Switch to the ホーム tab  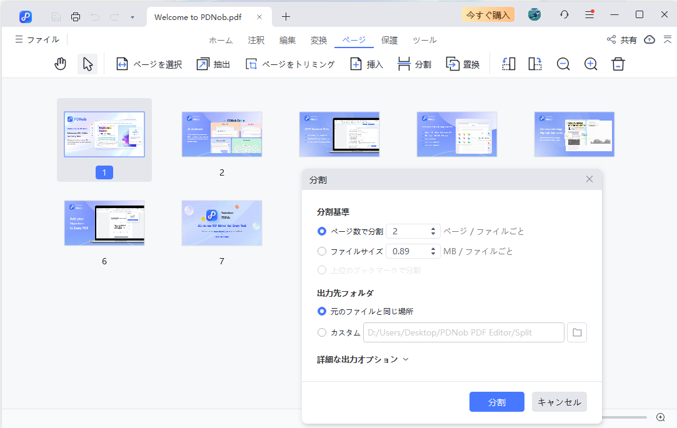point(221,40)
